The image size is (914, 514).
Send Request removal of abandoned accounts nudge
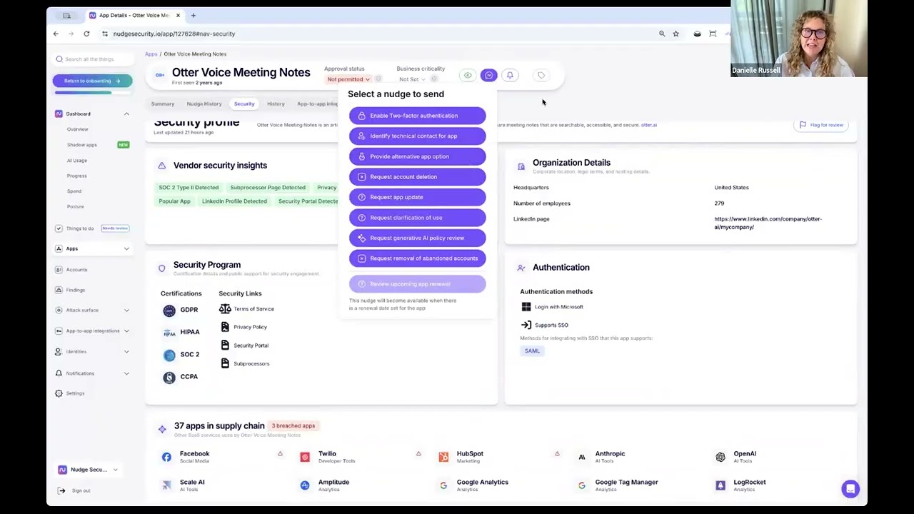[417, 258]
